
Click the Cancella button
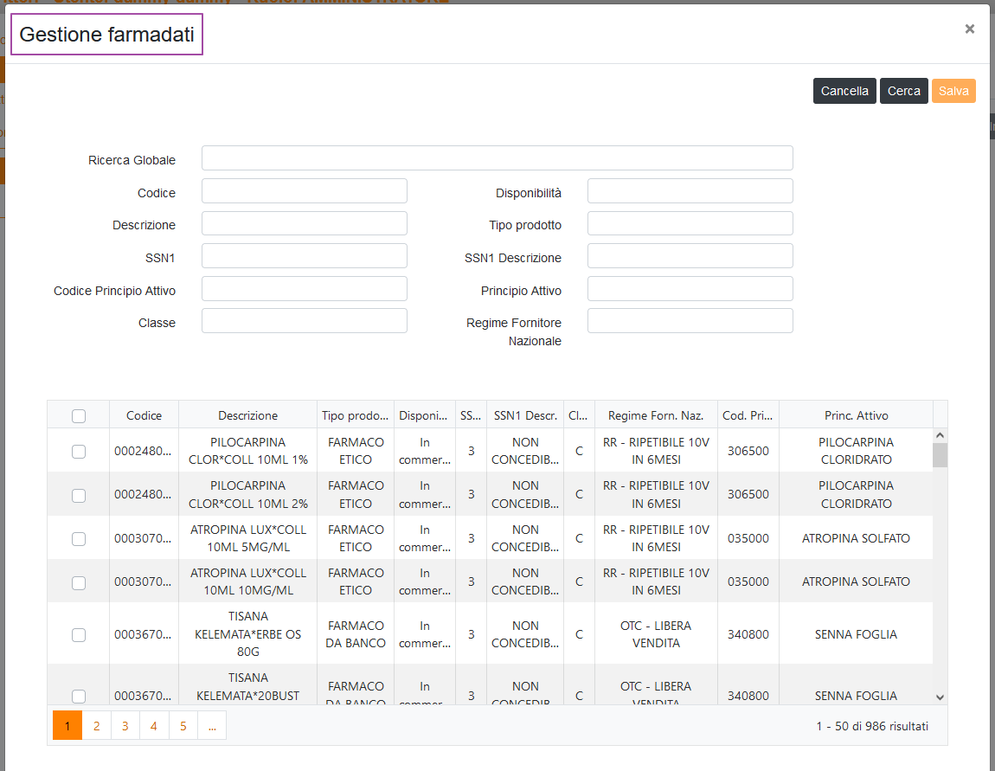point(844,91)
